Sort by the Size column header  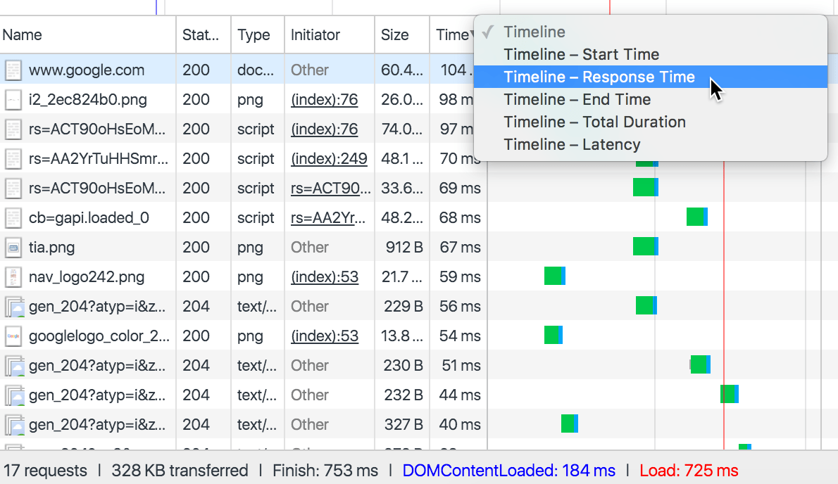pos(394,35)
